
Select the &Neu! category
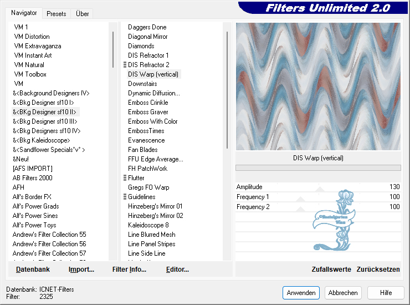pos(20,159)
